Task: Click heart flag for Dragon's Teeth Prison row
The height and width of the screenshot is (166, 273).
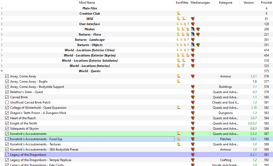Action: 193,113
